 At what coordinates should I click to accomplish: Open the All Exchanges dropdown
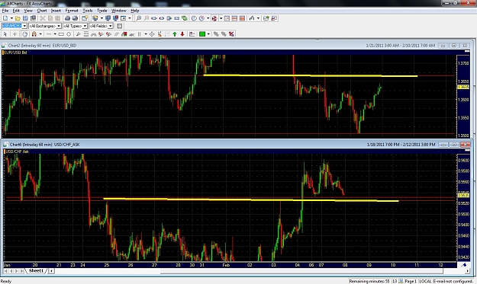(x=59, y=26)
